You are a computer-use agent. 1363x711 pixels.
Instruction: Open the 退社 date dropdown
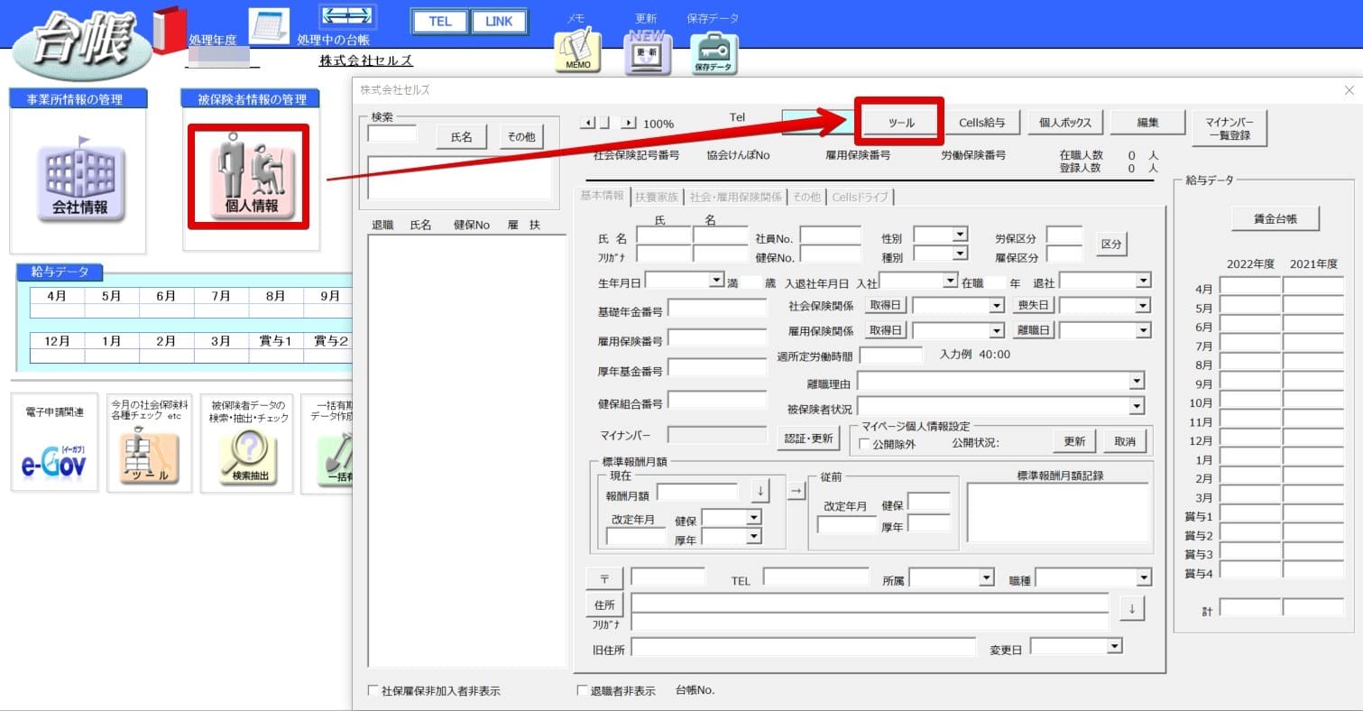pos(1144,281)
